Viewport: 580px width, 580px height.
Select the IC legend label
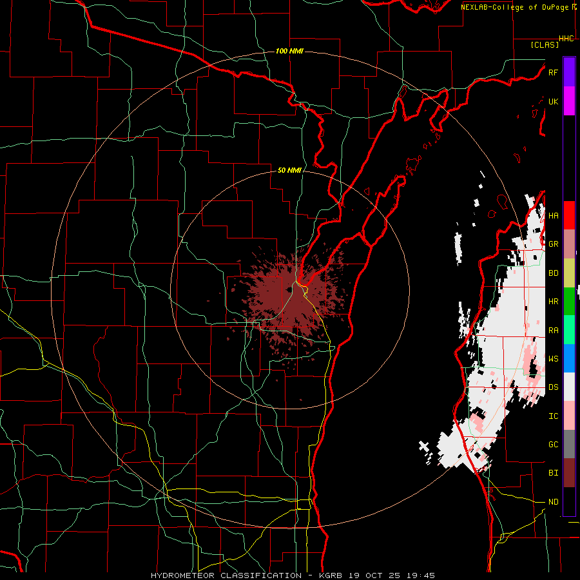[553, 416]
